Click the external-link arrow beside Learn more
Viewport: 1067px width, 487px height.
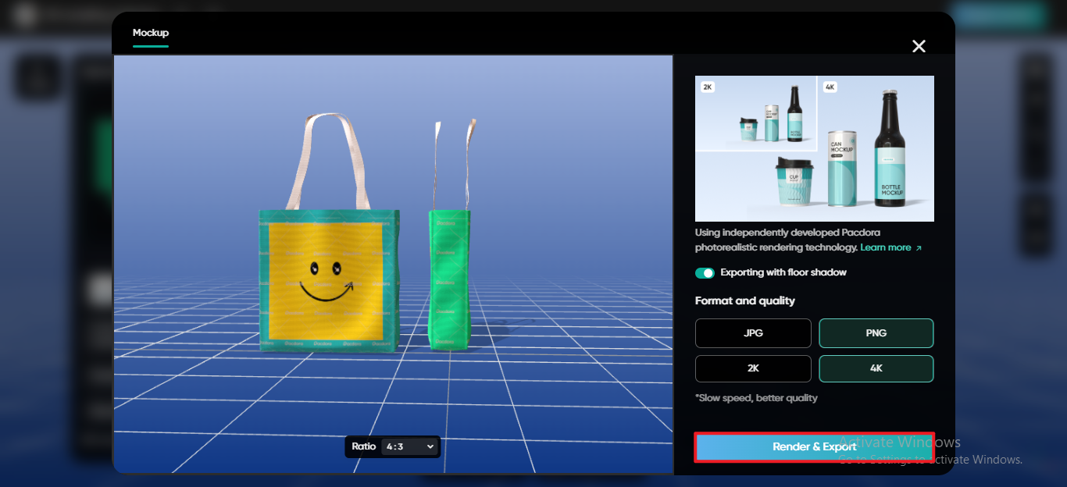(920, 247)
